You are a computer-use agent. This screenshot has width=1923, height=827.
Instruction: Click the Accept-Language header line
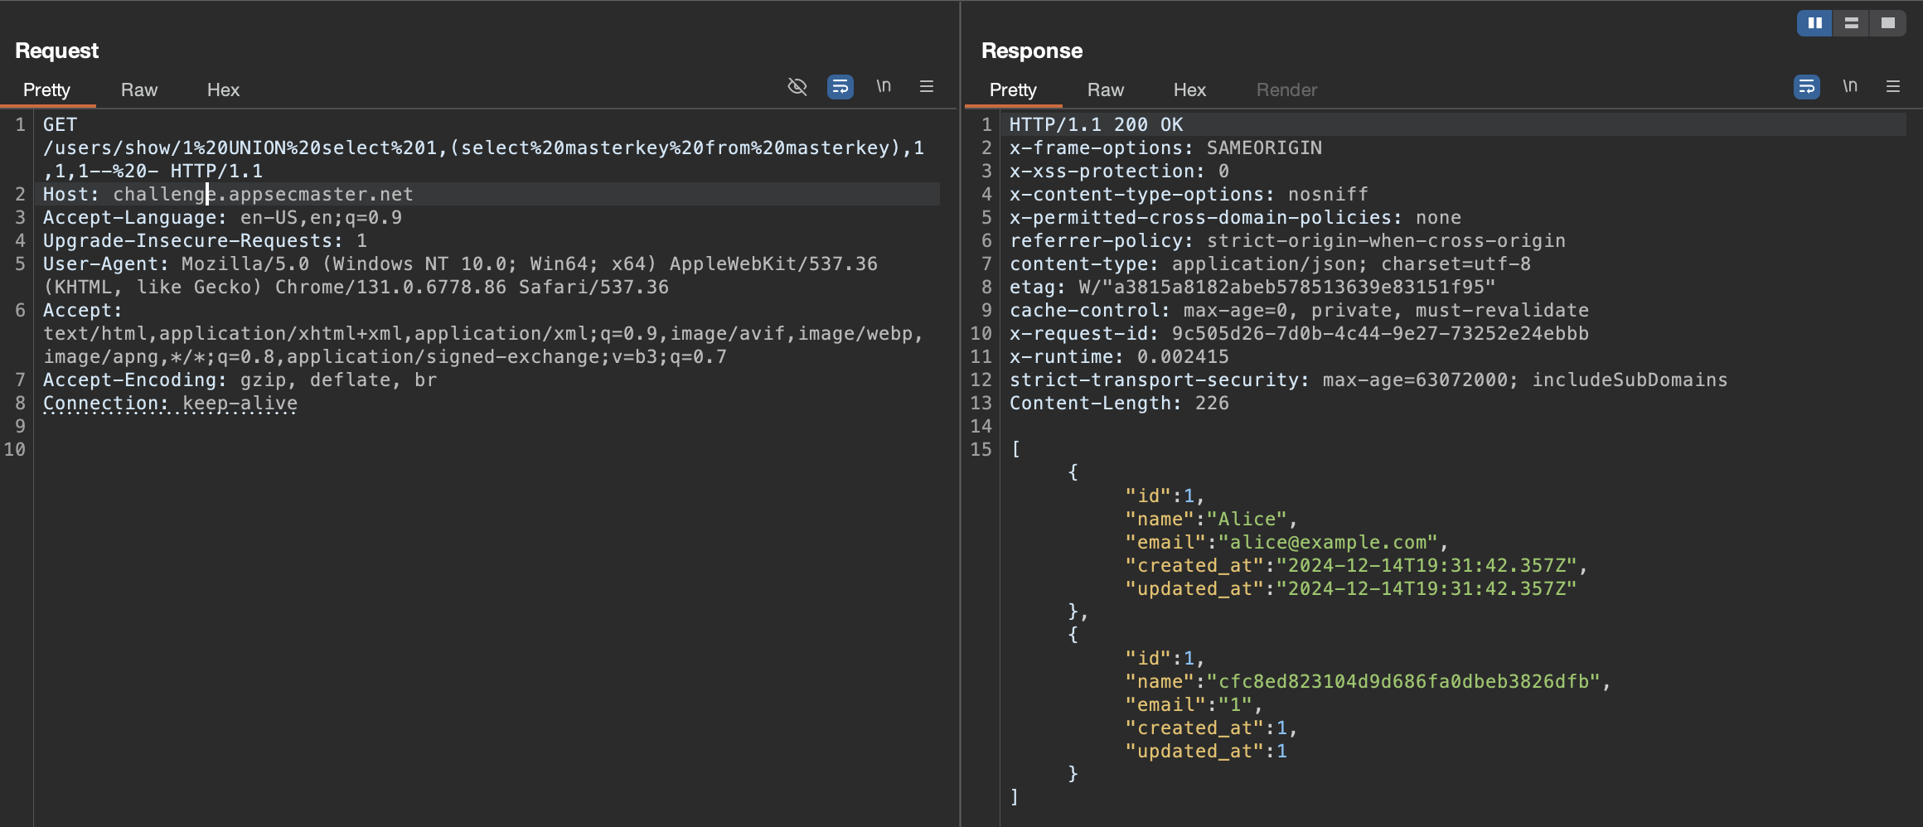(x=222, y=217)
